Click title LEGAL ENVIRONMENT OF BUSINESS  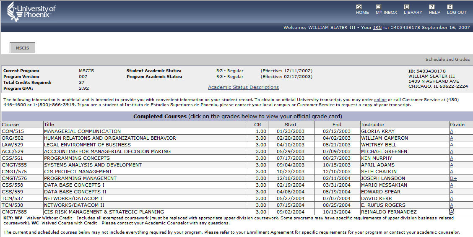88,145
